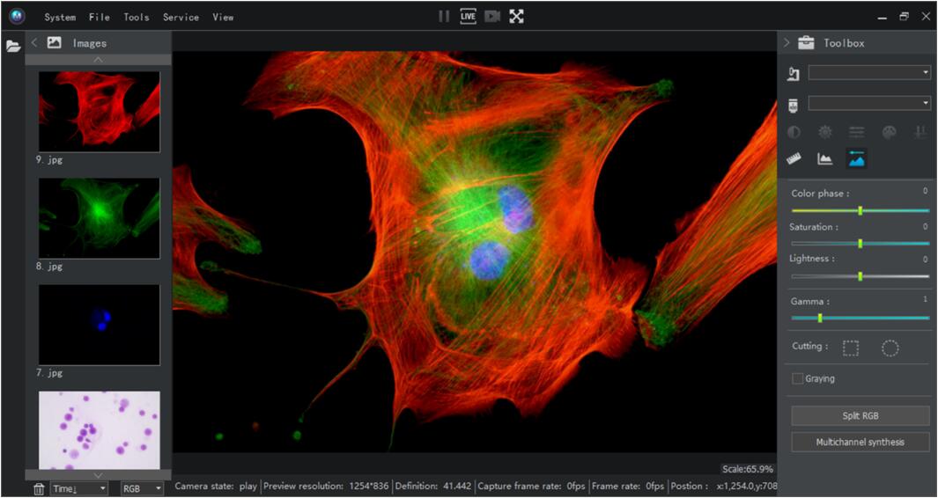Open the Time sort dropdown
This screenshot has height=498, width=938.
click(x=78, y=488)
